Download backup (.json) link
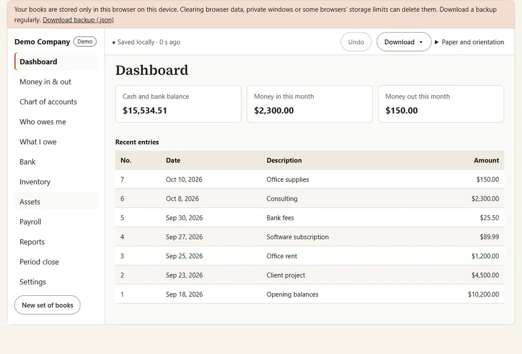Viewport: 522px width, 354px height. click(78, 20)
